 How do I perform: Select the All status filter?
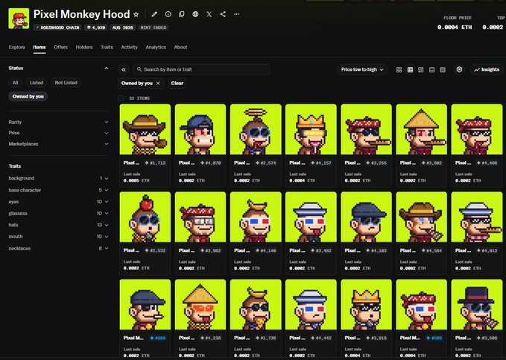[x=15, y=83]
